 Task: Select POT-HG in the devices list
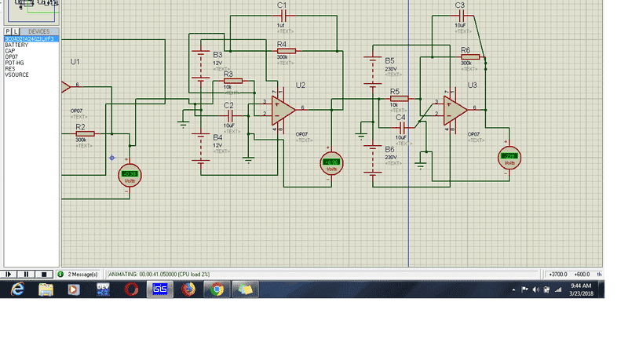pyautogui.click(x=15, y=63)
